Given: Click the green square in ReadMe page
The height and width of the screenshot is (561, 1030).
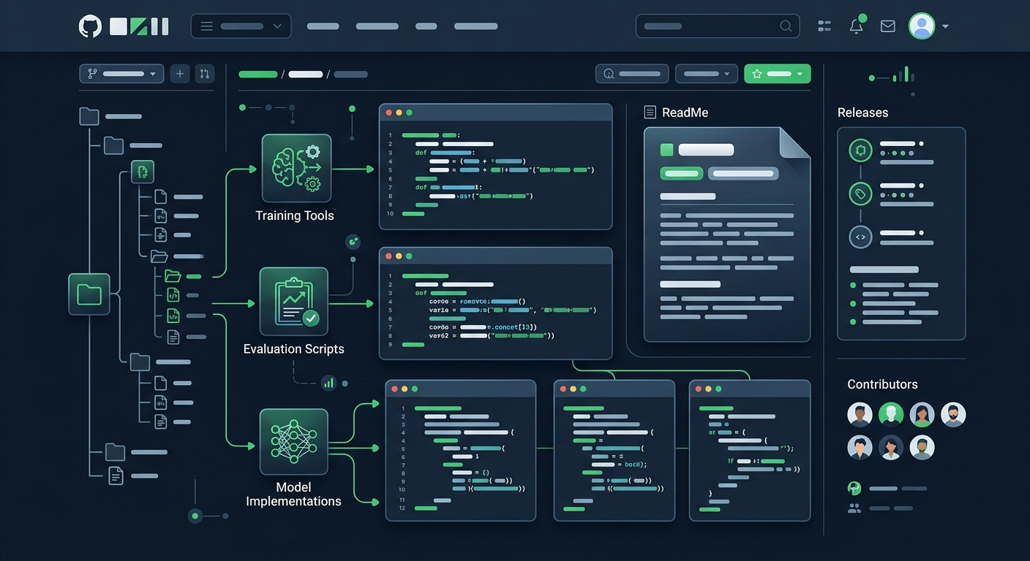Looking at the screenshot, I should tap(666, 150).
